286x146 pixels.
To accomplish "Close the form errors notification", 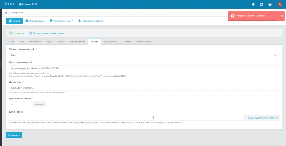I will 282,16.
